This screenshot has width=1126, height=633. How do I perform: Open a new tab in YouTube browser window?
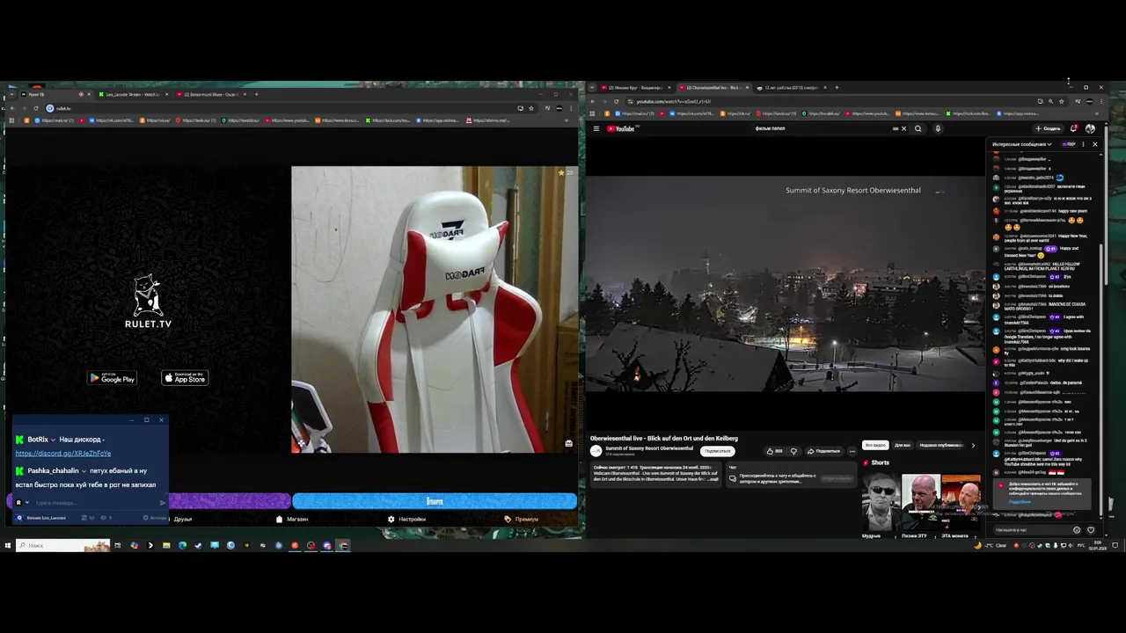click(x=837, y=88)
